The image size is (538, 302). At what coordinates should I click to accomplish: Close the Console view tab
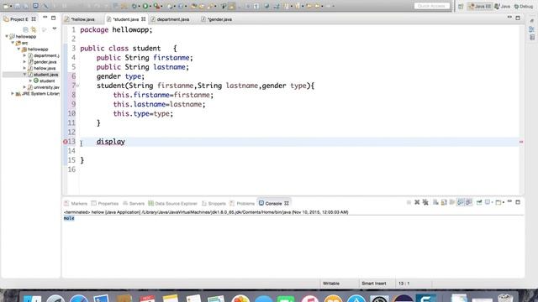pyautogui.click(x=287, y=203)
